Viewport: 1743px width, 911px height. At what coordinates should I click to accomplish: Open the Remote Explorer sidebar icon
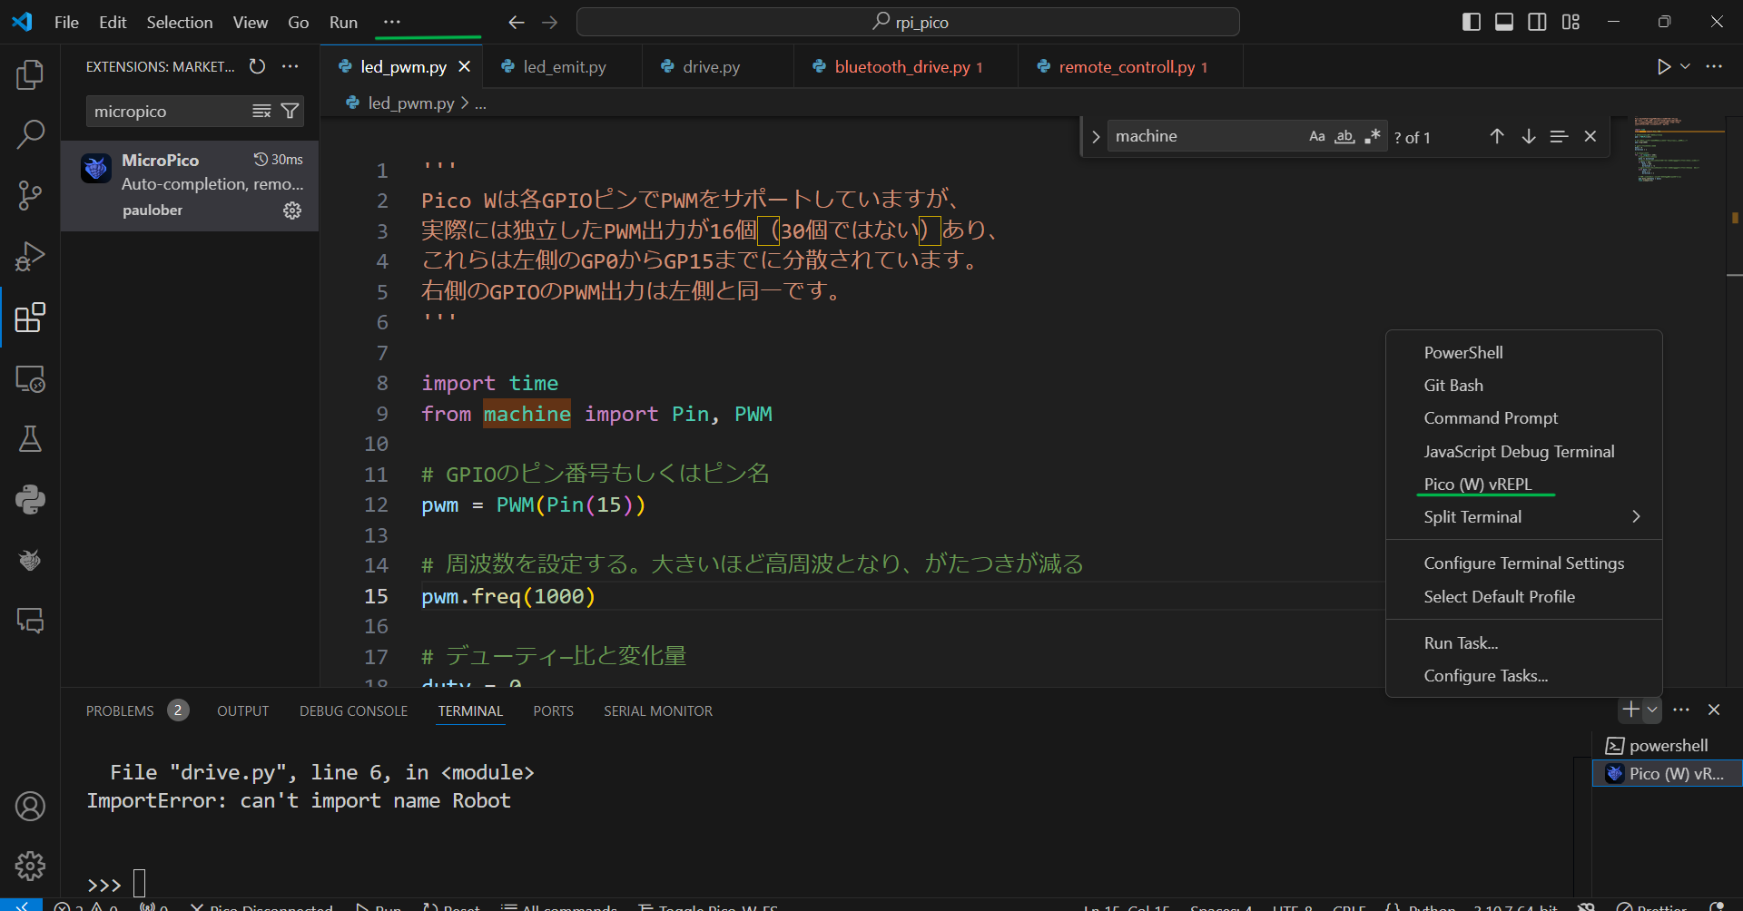tap(30, 380)
